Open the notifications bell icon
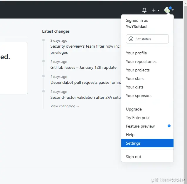The image size is (187, 184). 144,10
